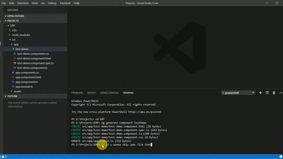Expand the e2e folder
The width and height of the screenshot is (283, 159).
point(35,30)
